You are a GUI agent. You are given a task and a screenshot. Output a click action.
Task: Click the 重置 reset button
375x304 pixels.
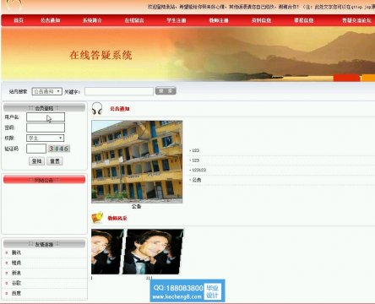tap(55, 161)
